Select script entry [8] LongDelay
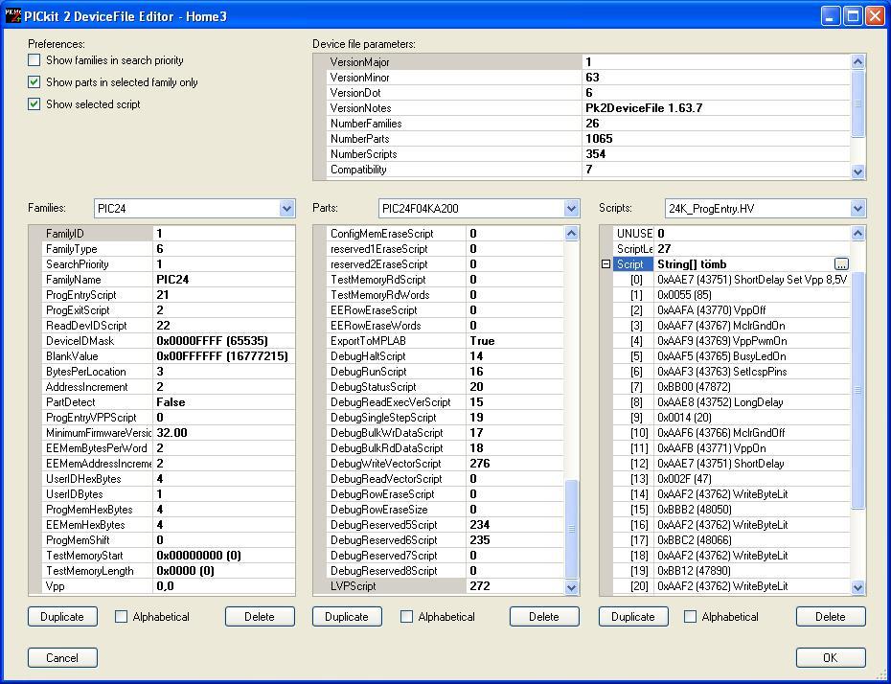The image size is (891, 684). (x=731, y=402)
